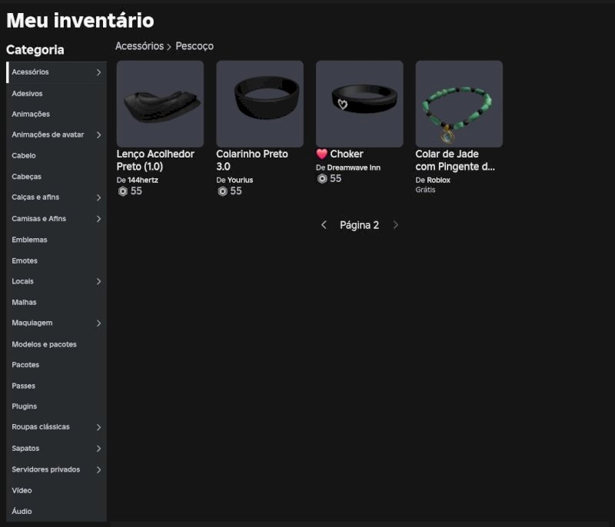Click the Colarinho Preto 3.0 title
The height and width of the screenshot is (527, 615).
coord(252,161)
